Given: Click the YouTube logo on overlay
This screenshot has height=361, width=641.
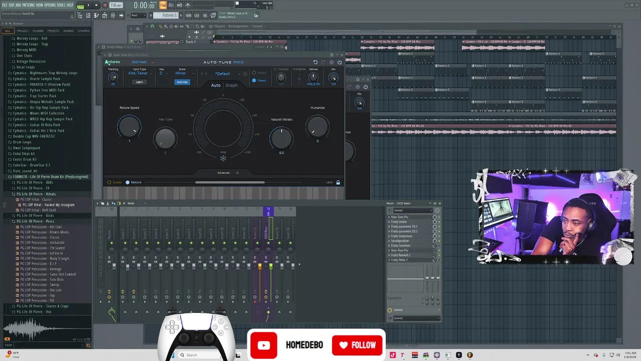Looking at the screenshot, I should [263, 345].
